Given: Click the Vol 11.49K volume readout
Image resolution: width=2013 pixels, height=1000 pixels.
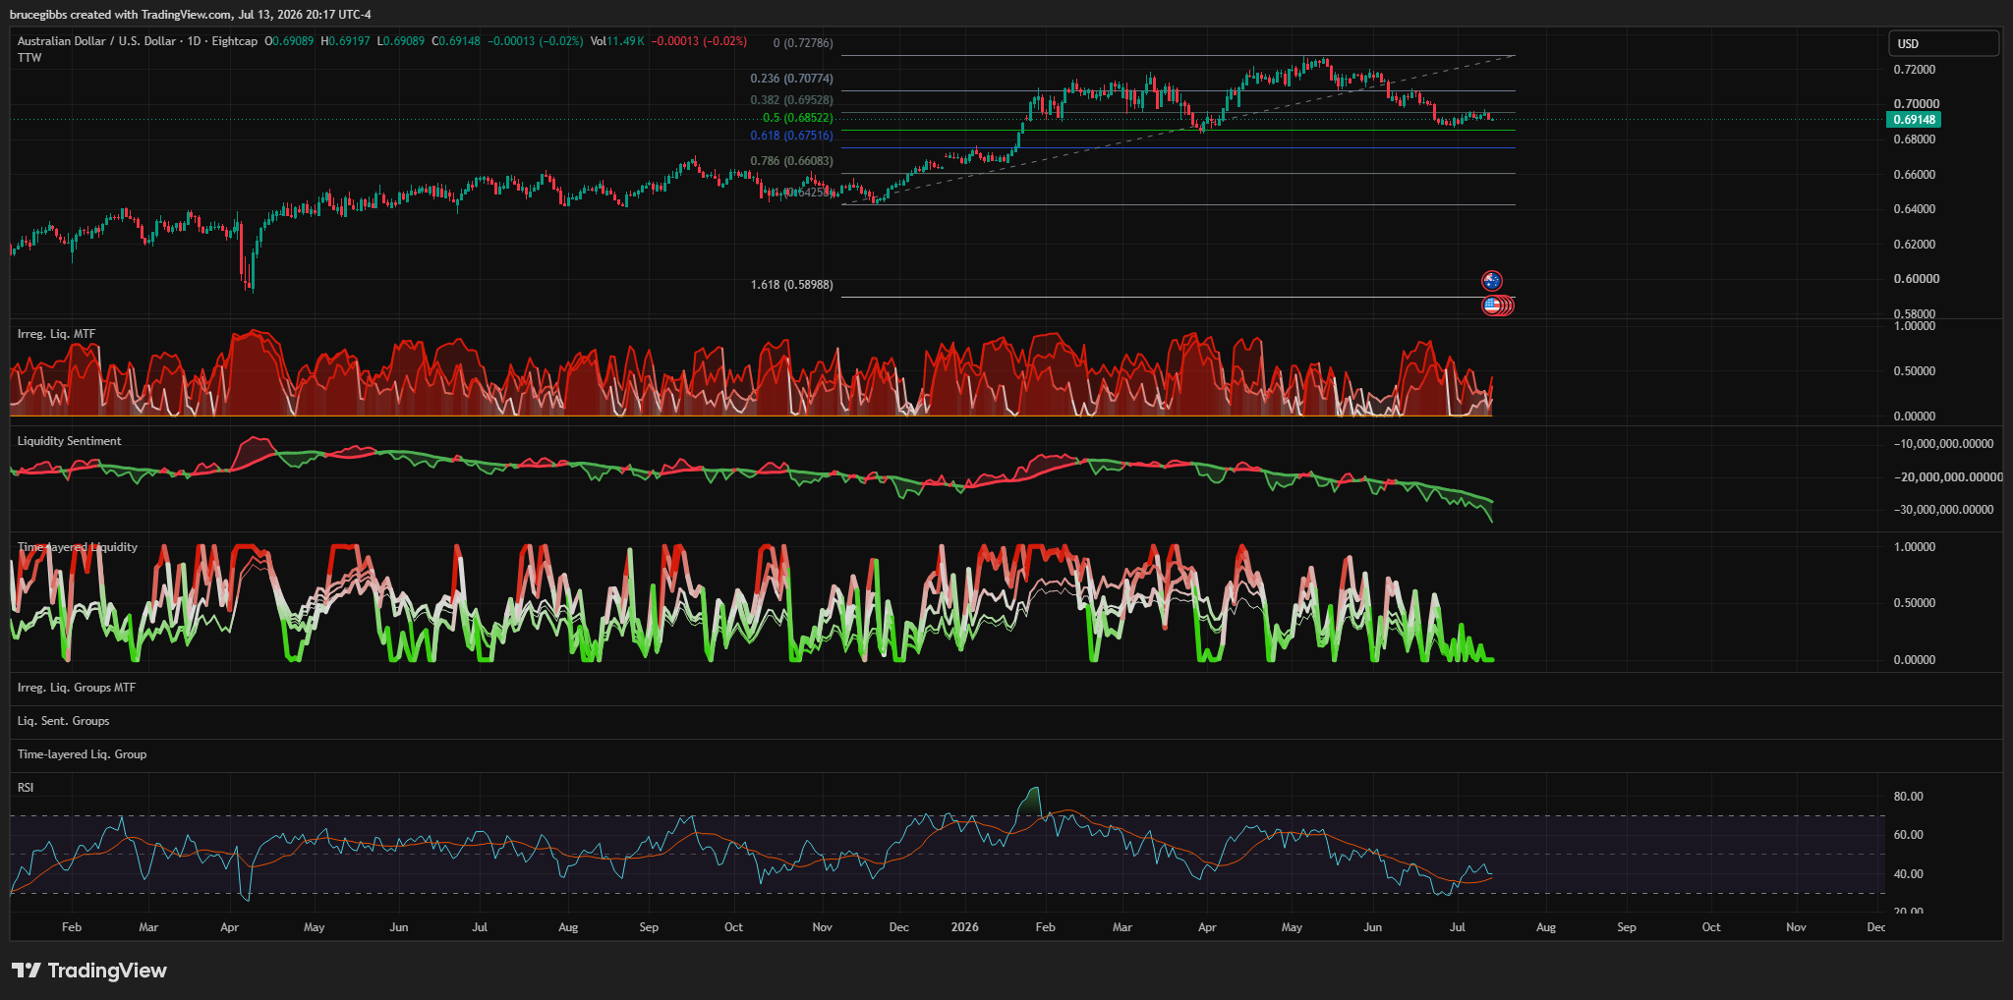Looking at the screenshot, I should [x=617, y=41].
